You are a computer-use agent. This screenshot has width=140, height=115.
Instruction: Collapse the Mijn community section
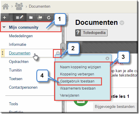4,27
